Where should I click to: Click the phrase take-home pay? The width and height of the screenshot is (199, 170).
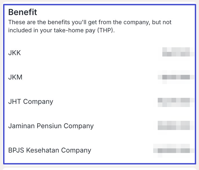pos(74,31)
